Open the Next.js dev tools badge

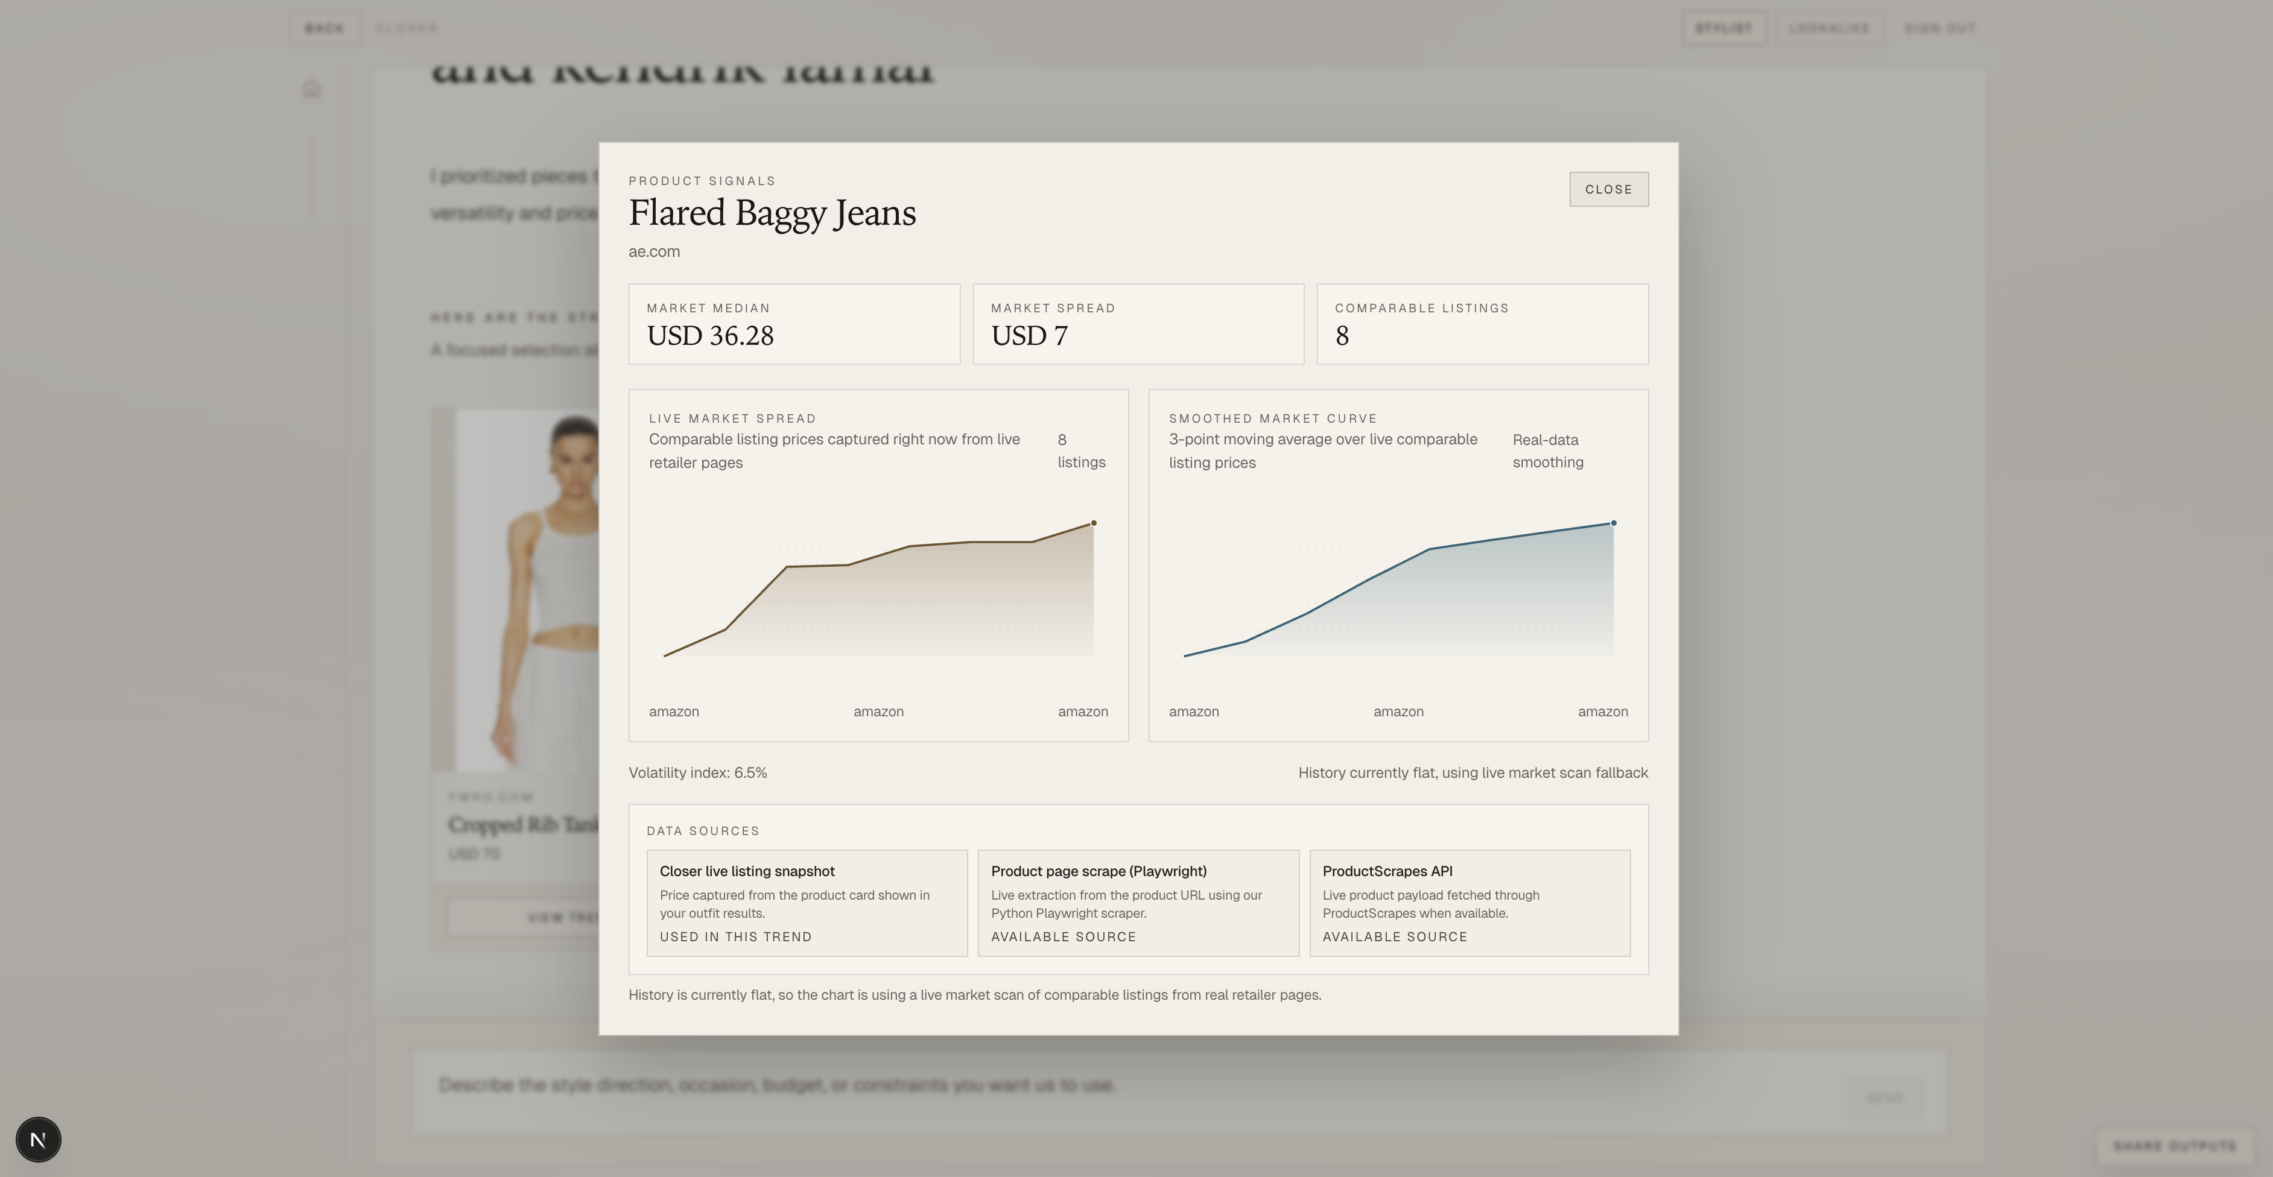point(38,1139)
